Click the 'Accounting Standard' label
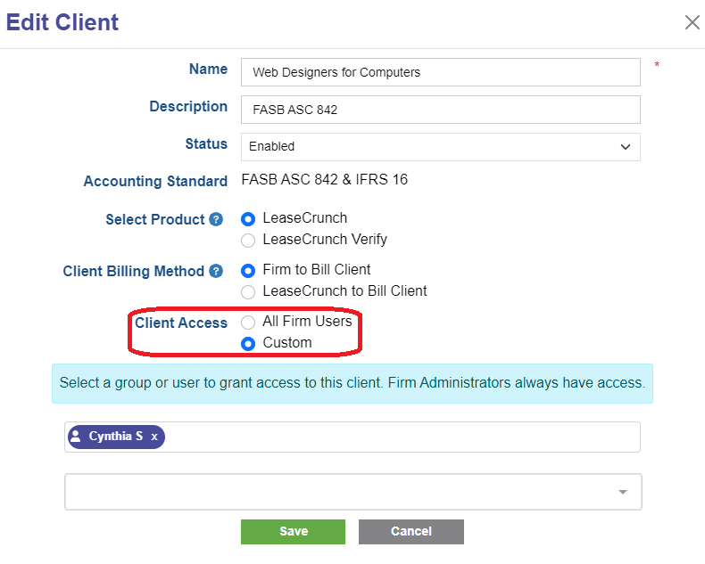 point(155,182)
